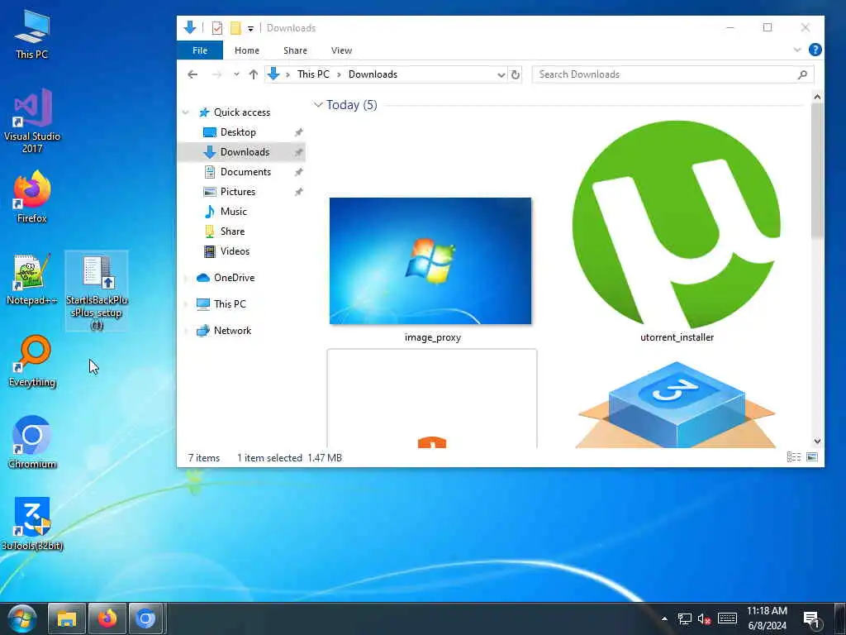Open File Explorer from taskbar
Viewport: 846px width, 635px height.
67,618
